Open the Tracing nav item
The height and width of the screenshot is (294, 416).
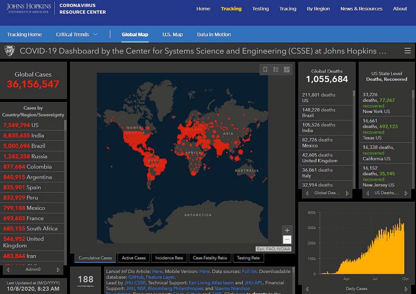[288, 9]
